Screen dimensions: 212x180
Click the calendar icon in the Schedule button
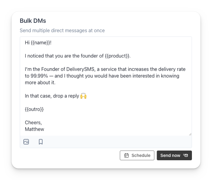tap(127, 155)
